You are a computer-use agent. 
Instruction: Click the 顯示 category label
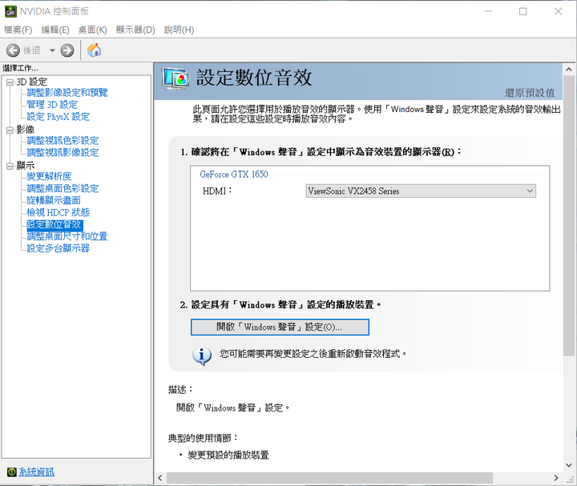click(26, 166)
